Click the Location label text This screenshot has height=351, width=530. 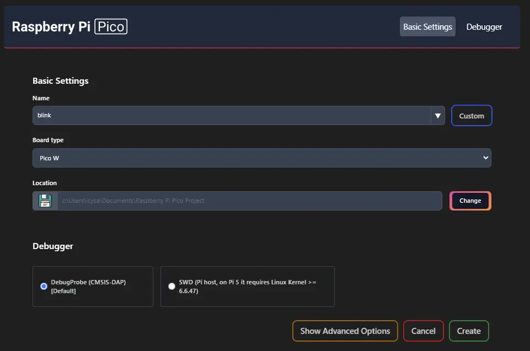[x=45, y=183]
